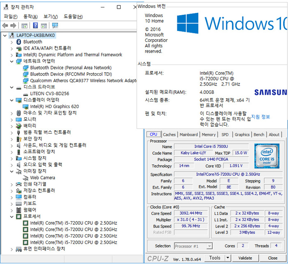The height and width of the screenshot is (265, 288).
Task: Click the Qualcomm Atheros QCA9377 adapter icon
Action: (26, 81)
